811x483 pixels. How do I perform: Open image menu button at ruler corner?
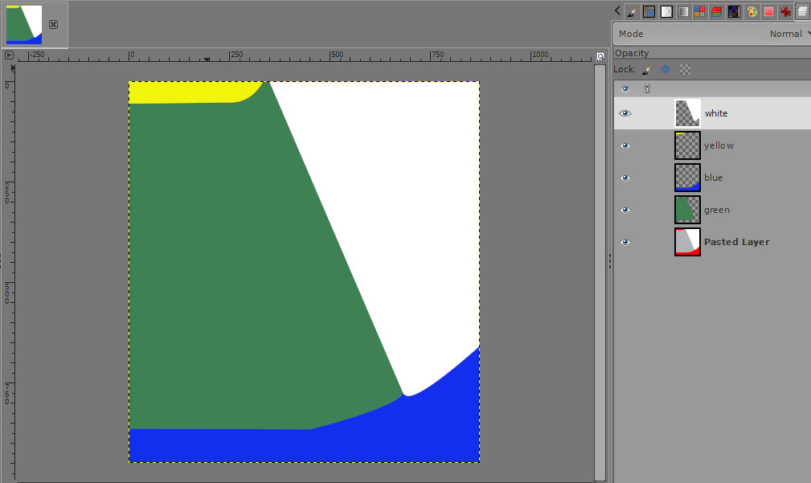click(x=9, y=55)
